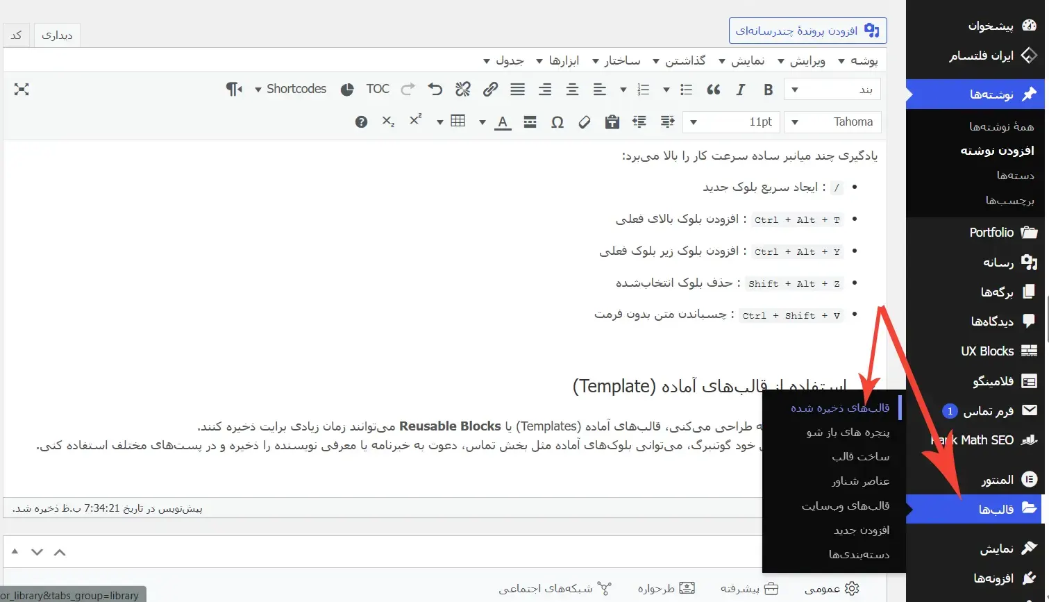Switch to the کد (Code) editor tab
This screenshot has width=1049, height=602.
[17, 35]
